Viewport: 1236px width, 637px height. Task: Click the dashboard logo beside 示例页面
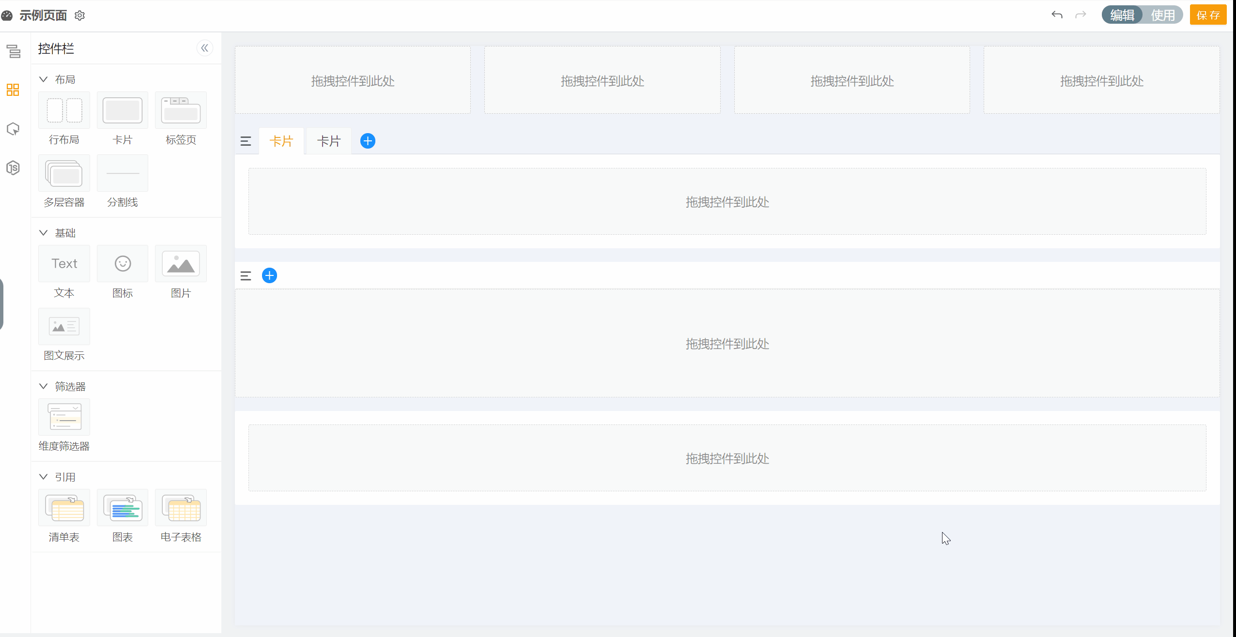(x=7, y=15)
